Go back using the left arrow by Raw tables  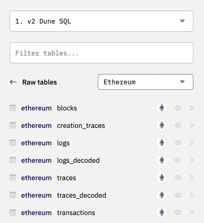[13, 82]
